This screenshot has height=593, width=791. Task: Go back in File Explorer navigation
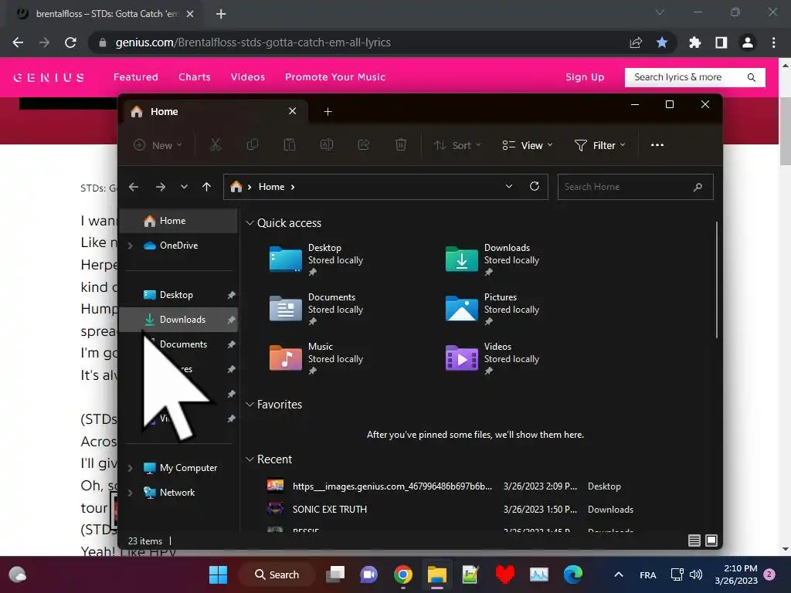coord(134,187)
